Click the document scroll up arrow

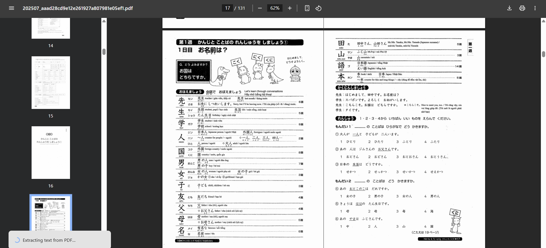point(543,21)
